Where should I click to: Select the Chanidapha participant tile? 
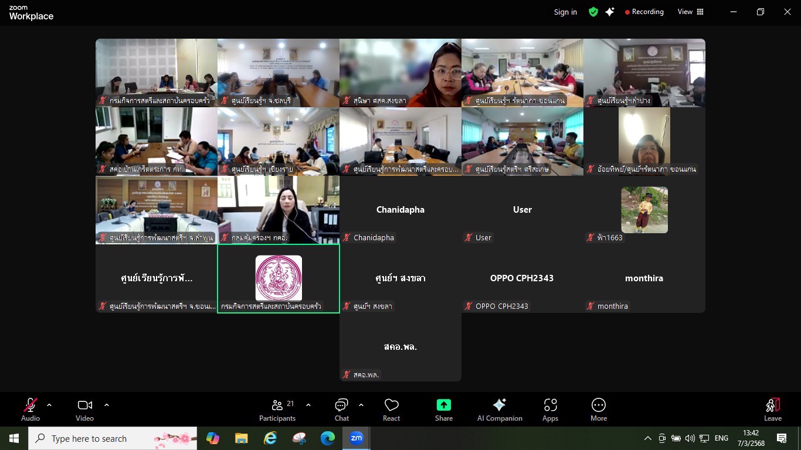click(x=400, y=210)
